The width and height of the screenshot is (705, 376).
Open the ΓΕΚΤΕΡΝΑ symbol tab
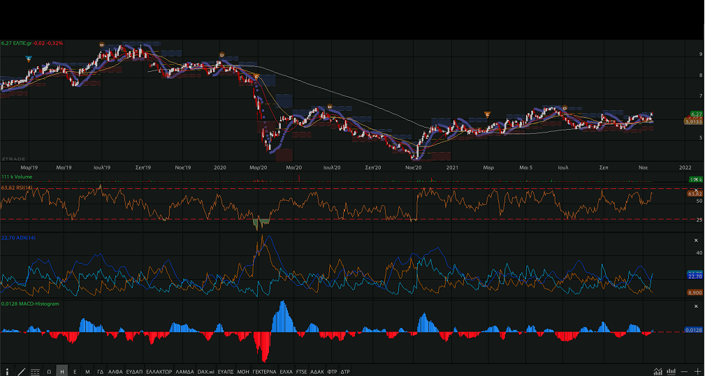pos(264,371)
